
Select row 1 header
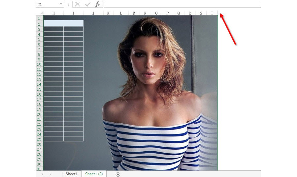click(x=39, y=18)
